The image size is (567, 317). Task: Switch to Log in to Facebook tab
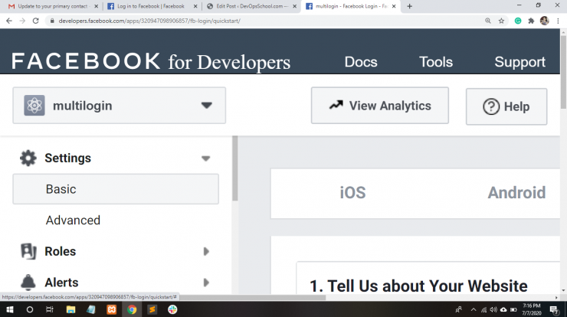[x=152, y=6]
